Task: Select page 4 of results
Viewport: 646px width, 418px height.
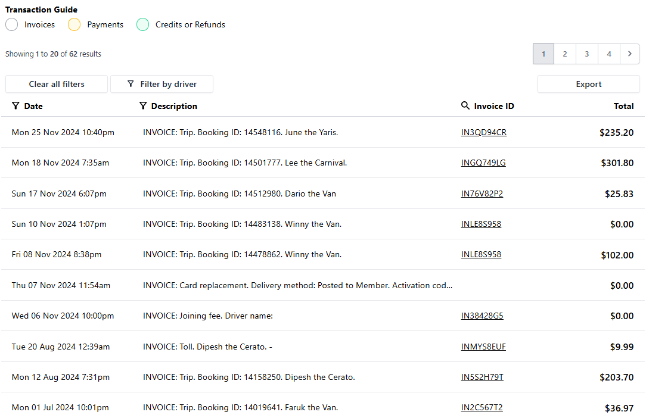Action: (x=608, y=54)
